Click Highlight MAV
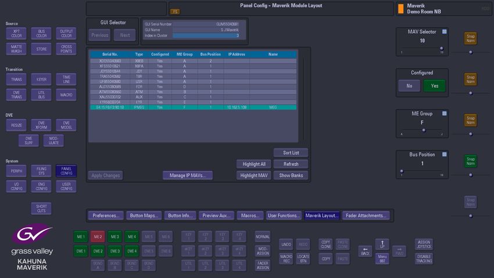The width and height of the screenshot is (494, 278). [254, 175]
